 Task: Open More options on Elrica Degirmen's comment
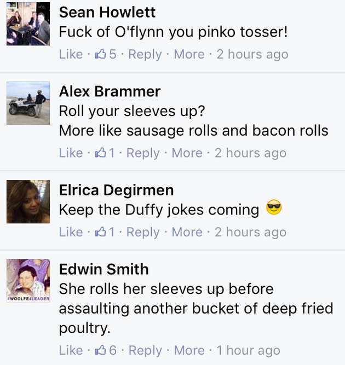coord(187,232)
